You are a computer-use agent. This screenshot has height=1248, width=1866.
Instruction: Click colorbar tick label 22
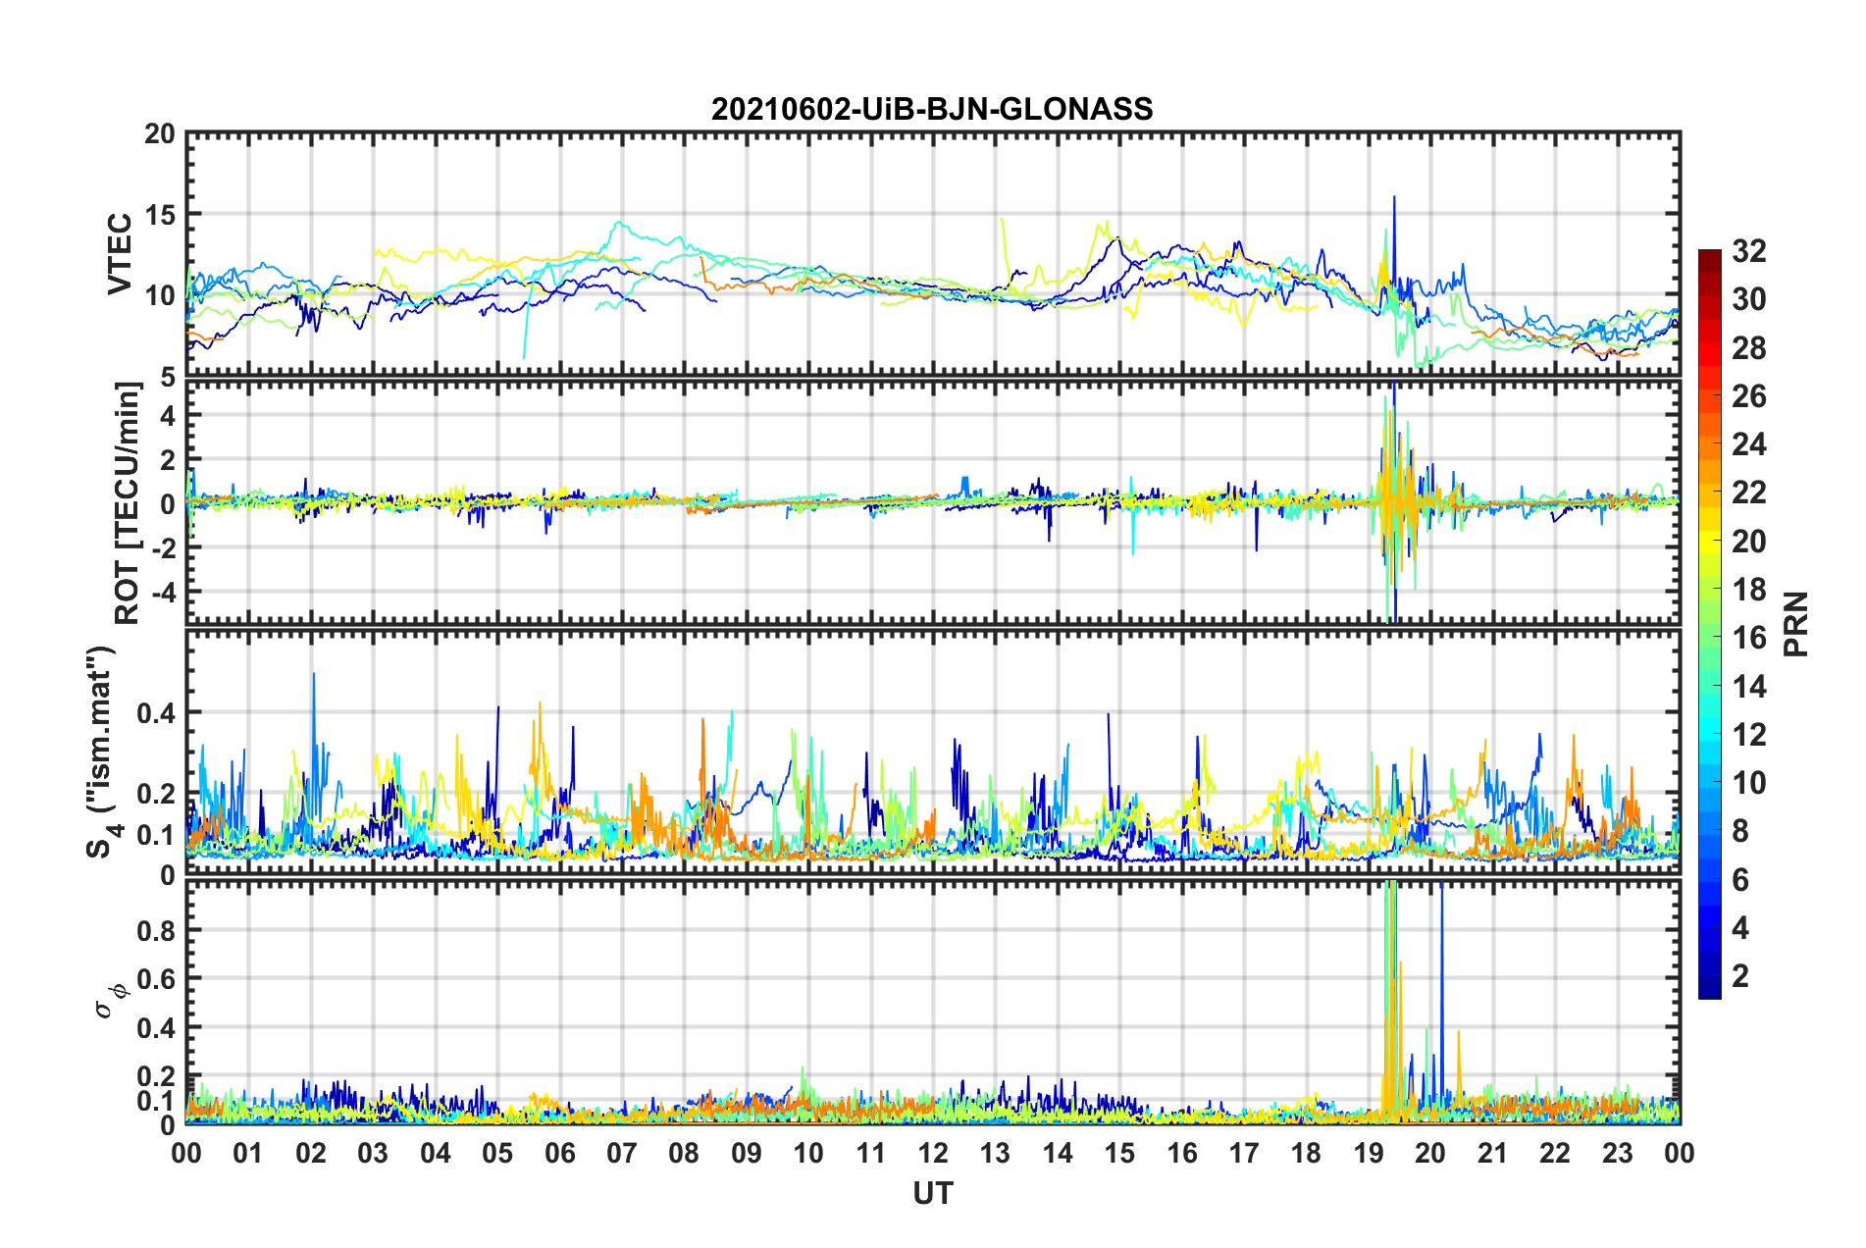tap(1749, 493)
